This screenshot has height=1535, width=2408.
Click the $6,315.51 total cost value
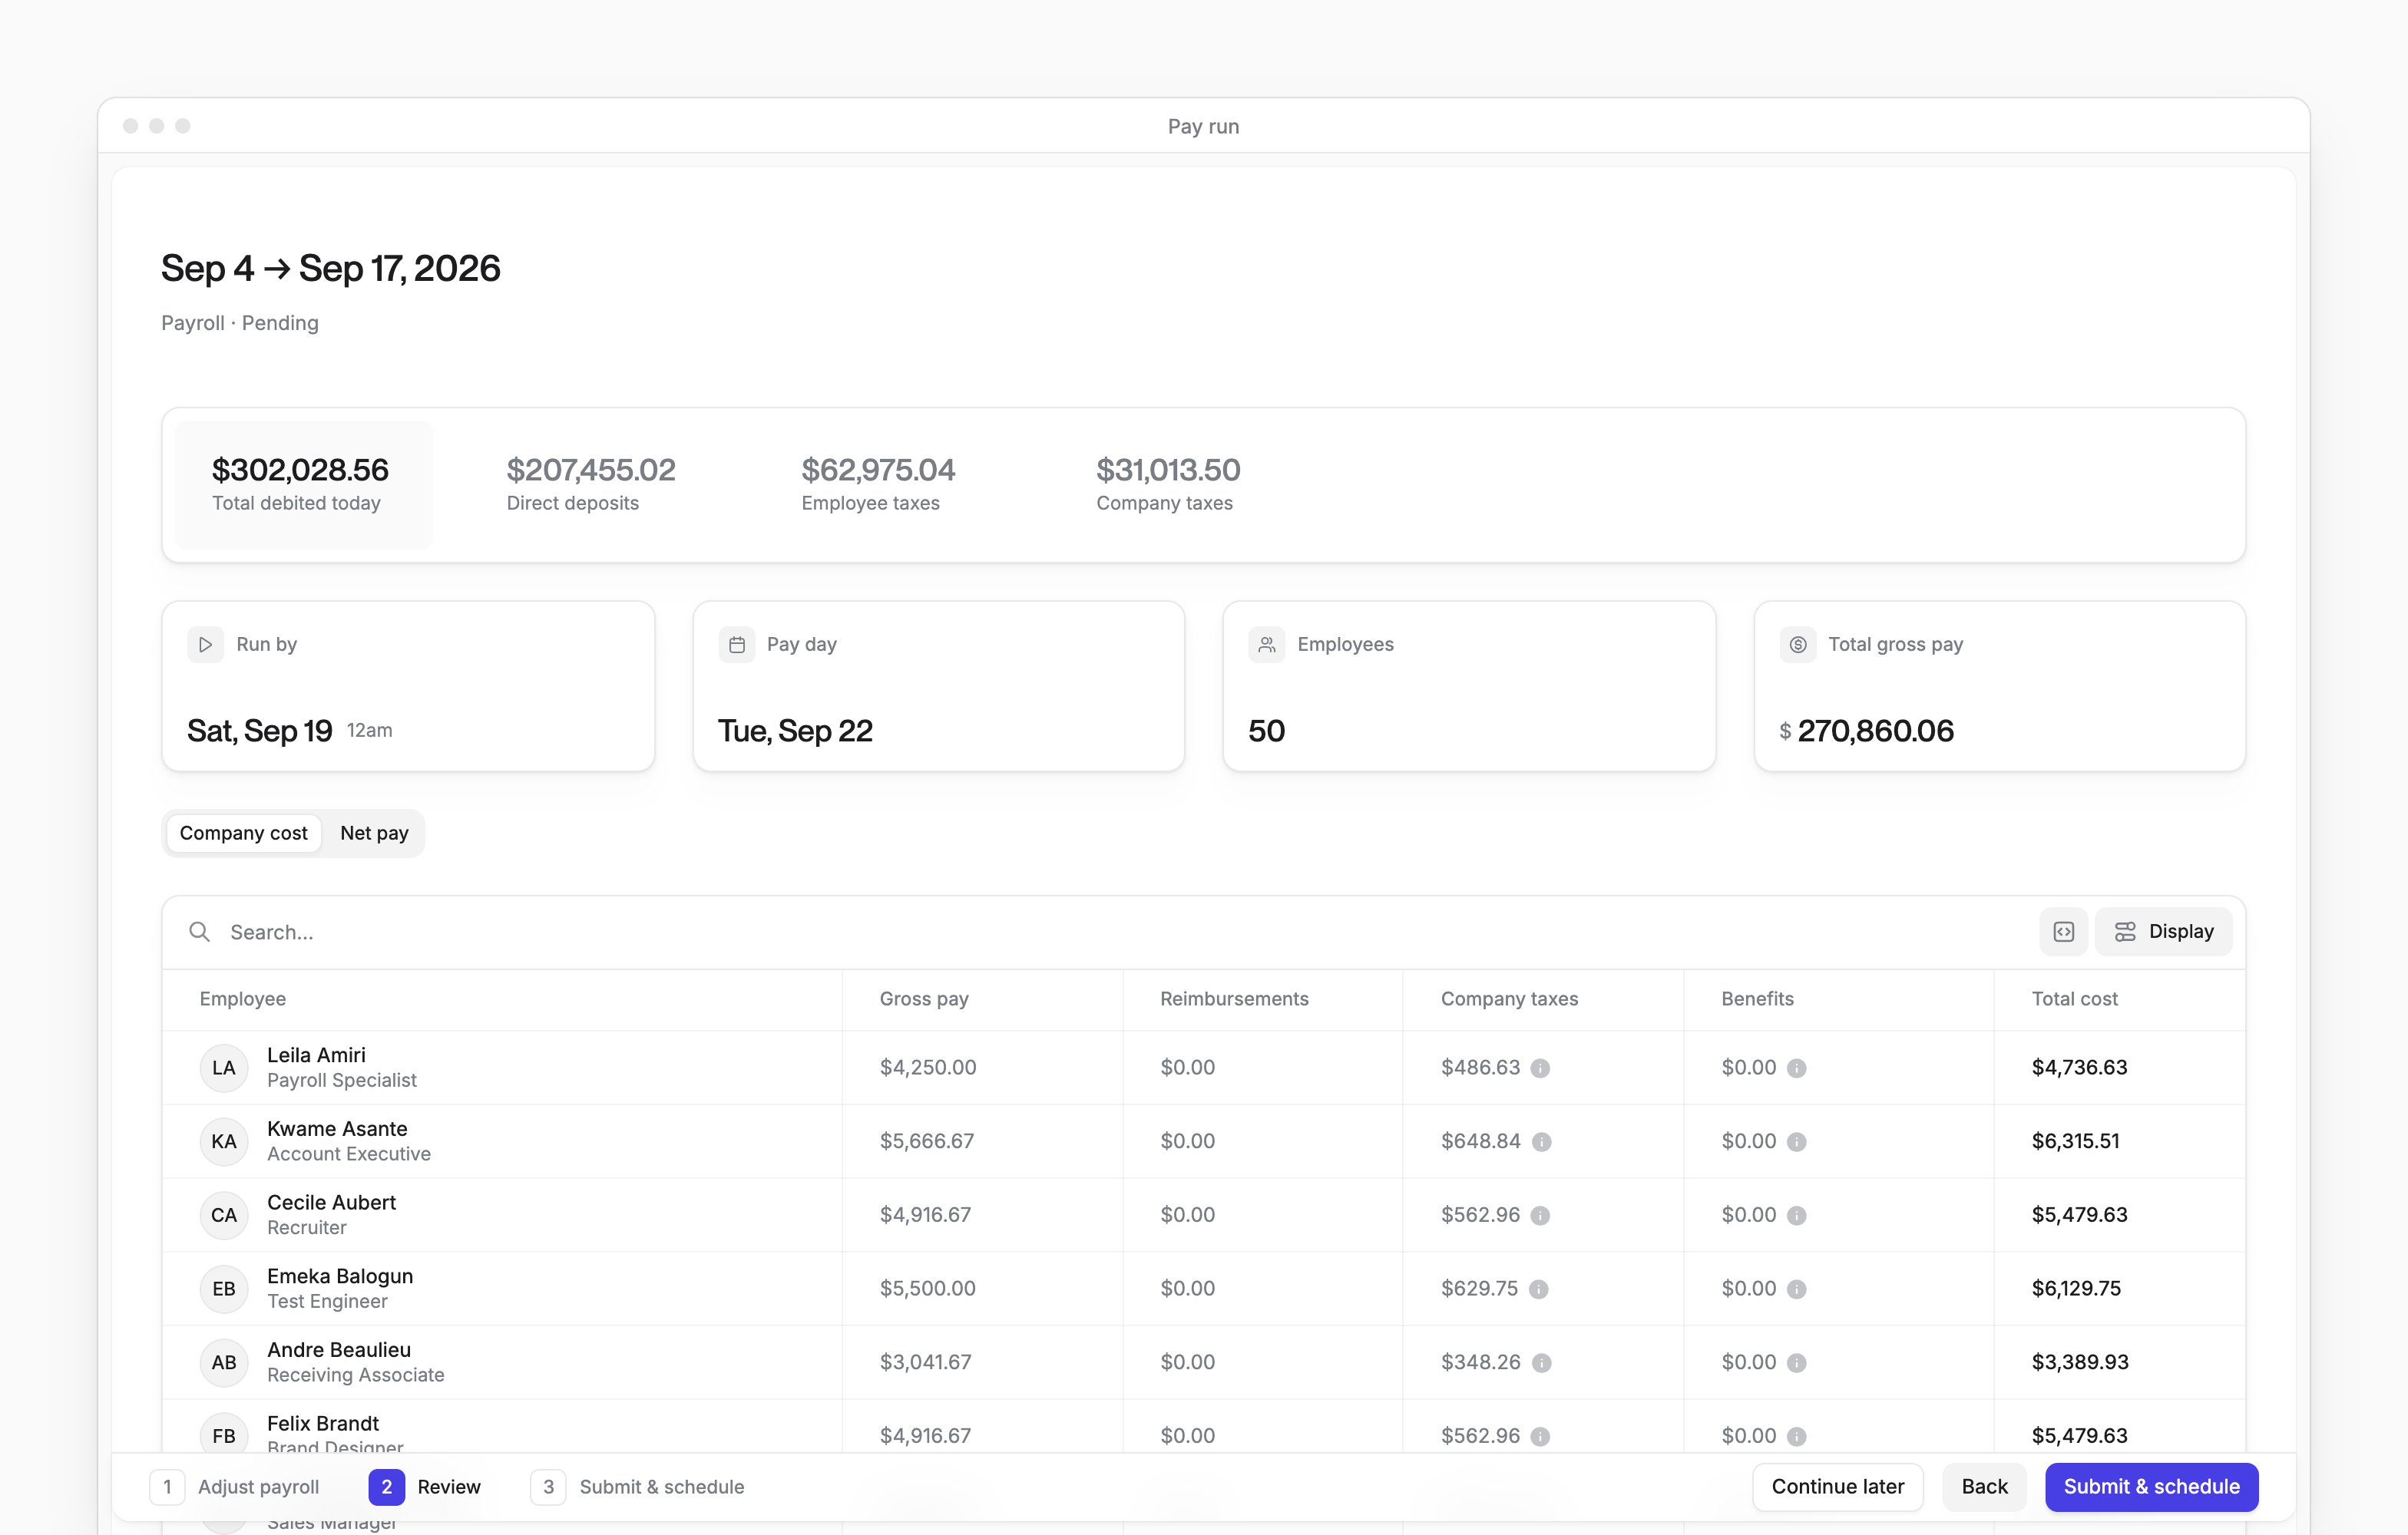[2075, 1141]
